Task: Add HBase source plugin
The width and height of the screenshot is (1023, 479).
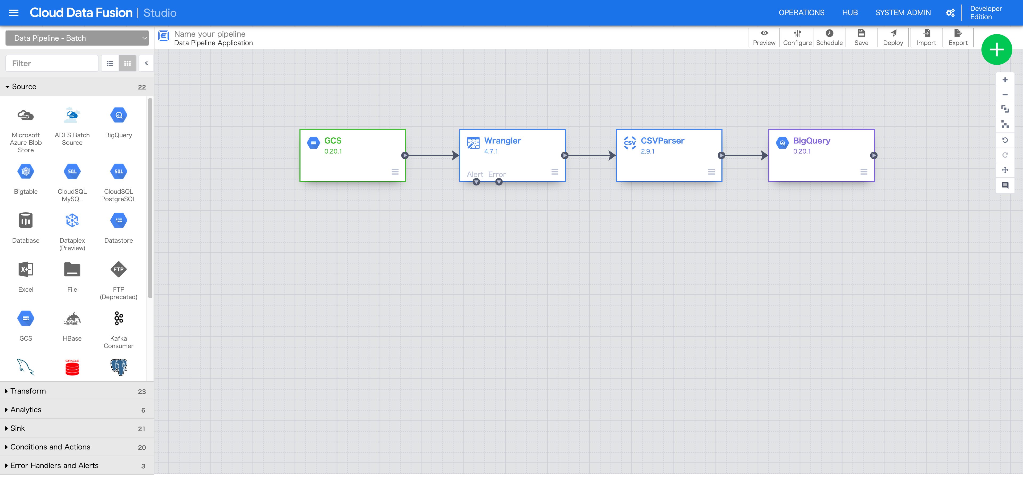Action: click(72, 325)
